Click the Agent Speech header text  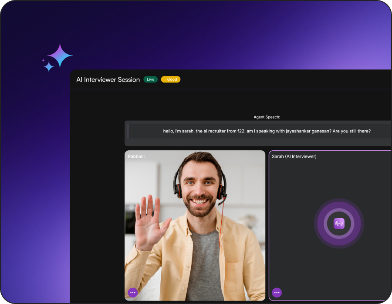[267, 117]
